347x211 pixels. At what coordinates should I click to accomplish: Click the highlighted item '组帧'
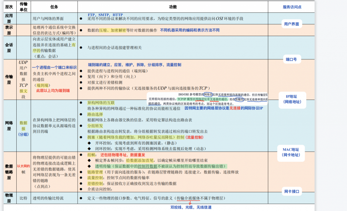click(91, 155)
